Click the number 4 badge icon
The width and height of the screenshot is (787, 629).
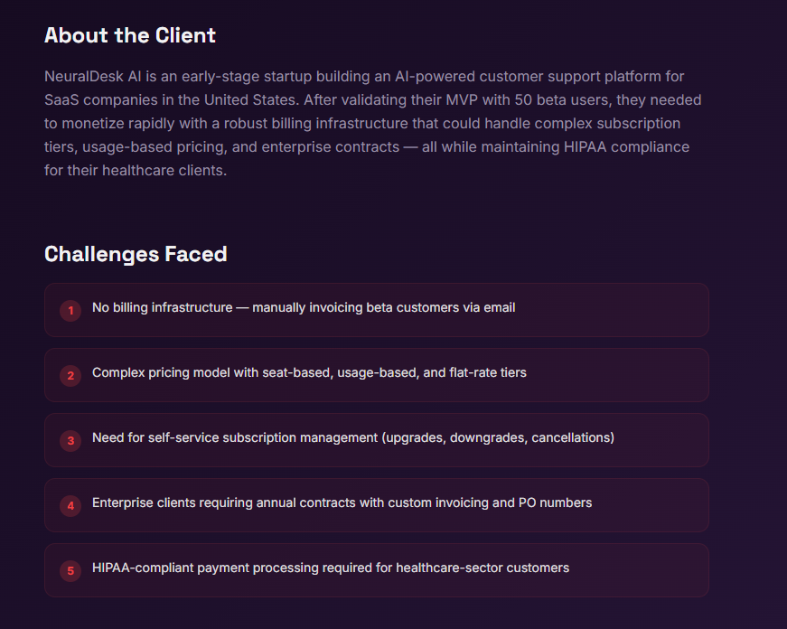(70, 506)
